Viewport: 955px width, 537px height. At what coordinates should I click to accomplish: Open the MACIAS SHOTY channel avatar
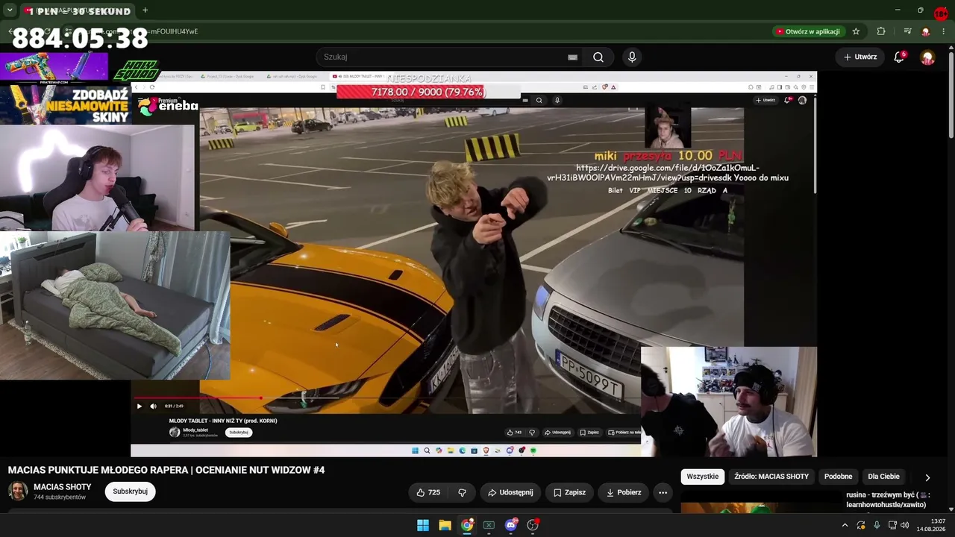pyautogui.click(x=18, y=491)
